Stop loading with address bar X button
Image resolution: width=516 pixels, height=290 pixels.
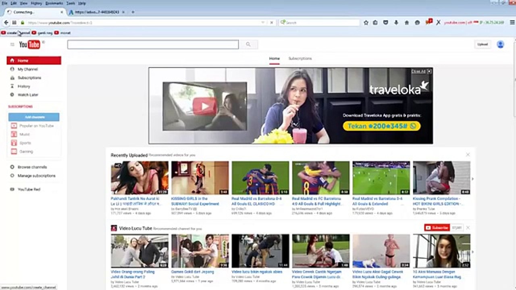pos(272,23)
